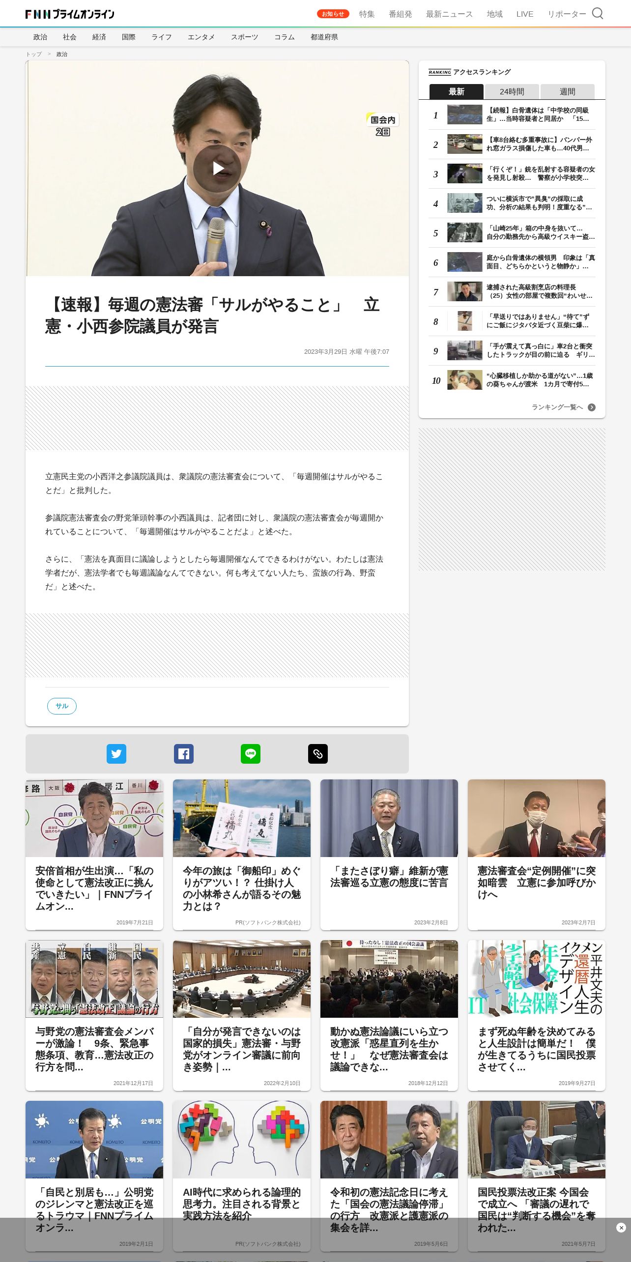Open ranking 9 手が震えて真っ白に article
Screen dimensions: 631x1262
pos(512,350)
